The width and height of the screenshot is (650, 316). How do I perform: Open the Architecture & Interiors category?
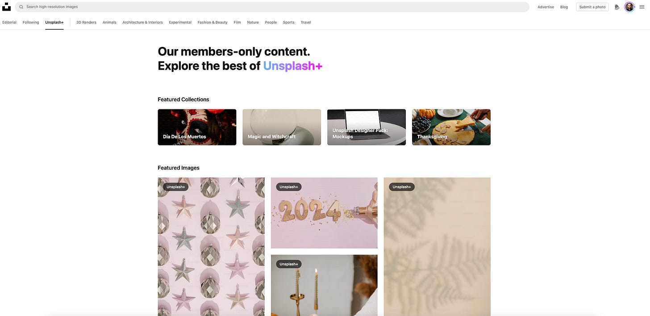pos(142,22)
